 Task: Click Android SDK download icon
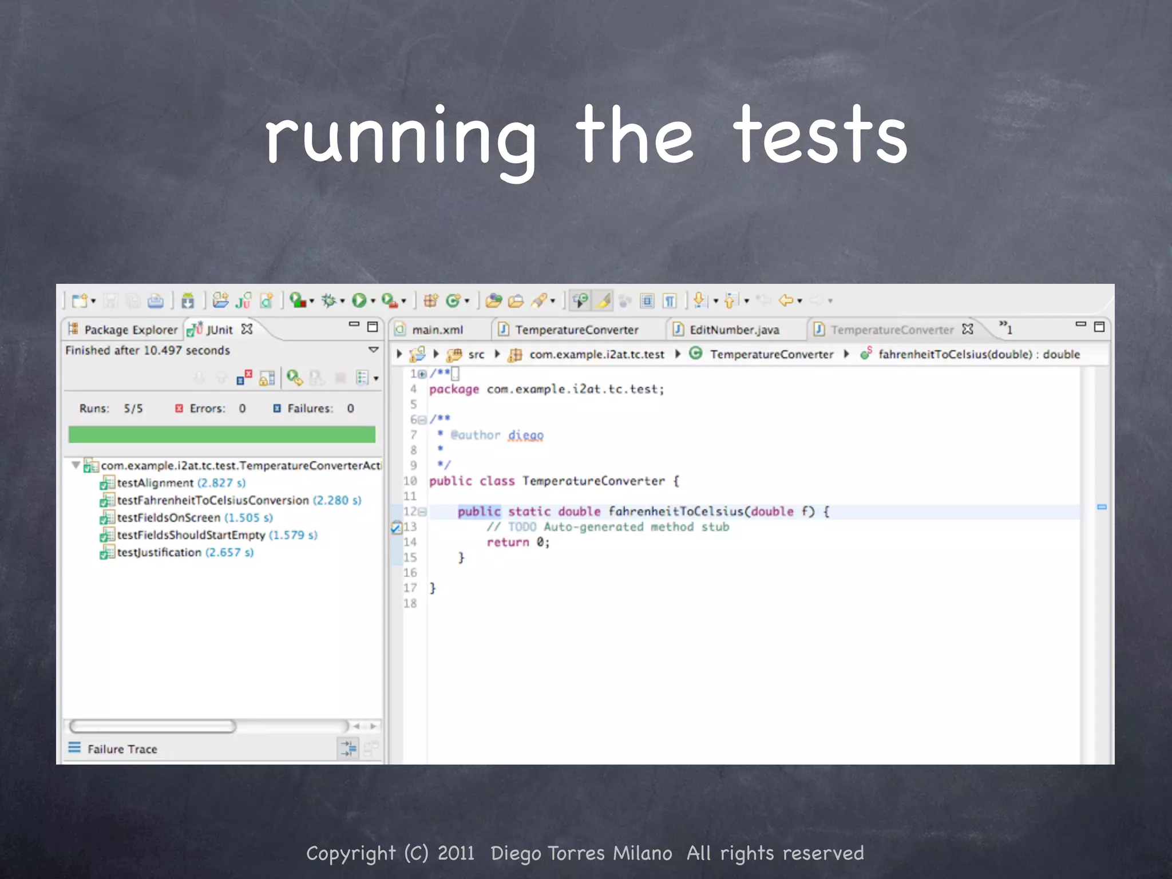tap(188, 300)
